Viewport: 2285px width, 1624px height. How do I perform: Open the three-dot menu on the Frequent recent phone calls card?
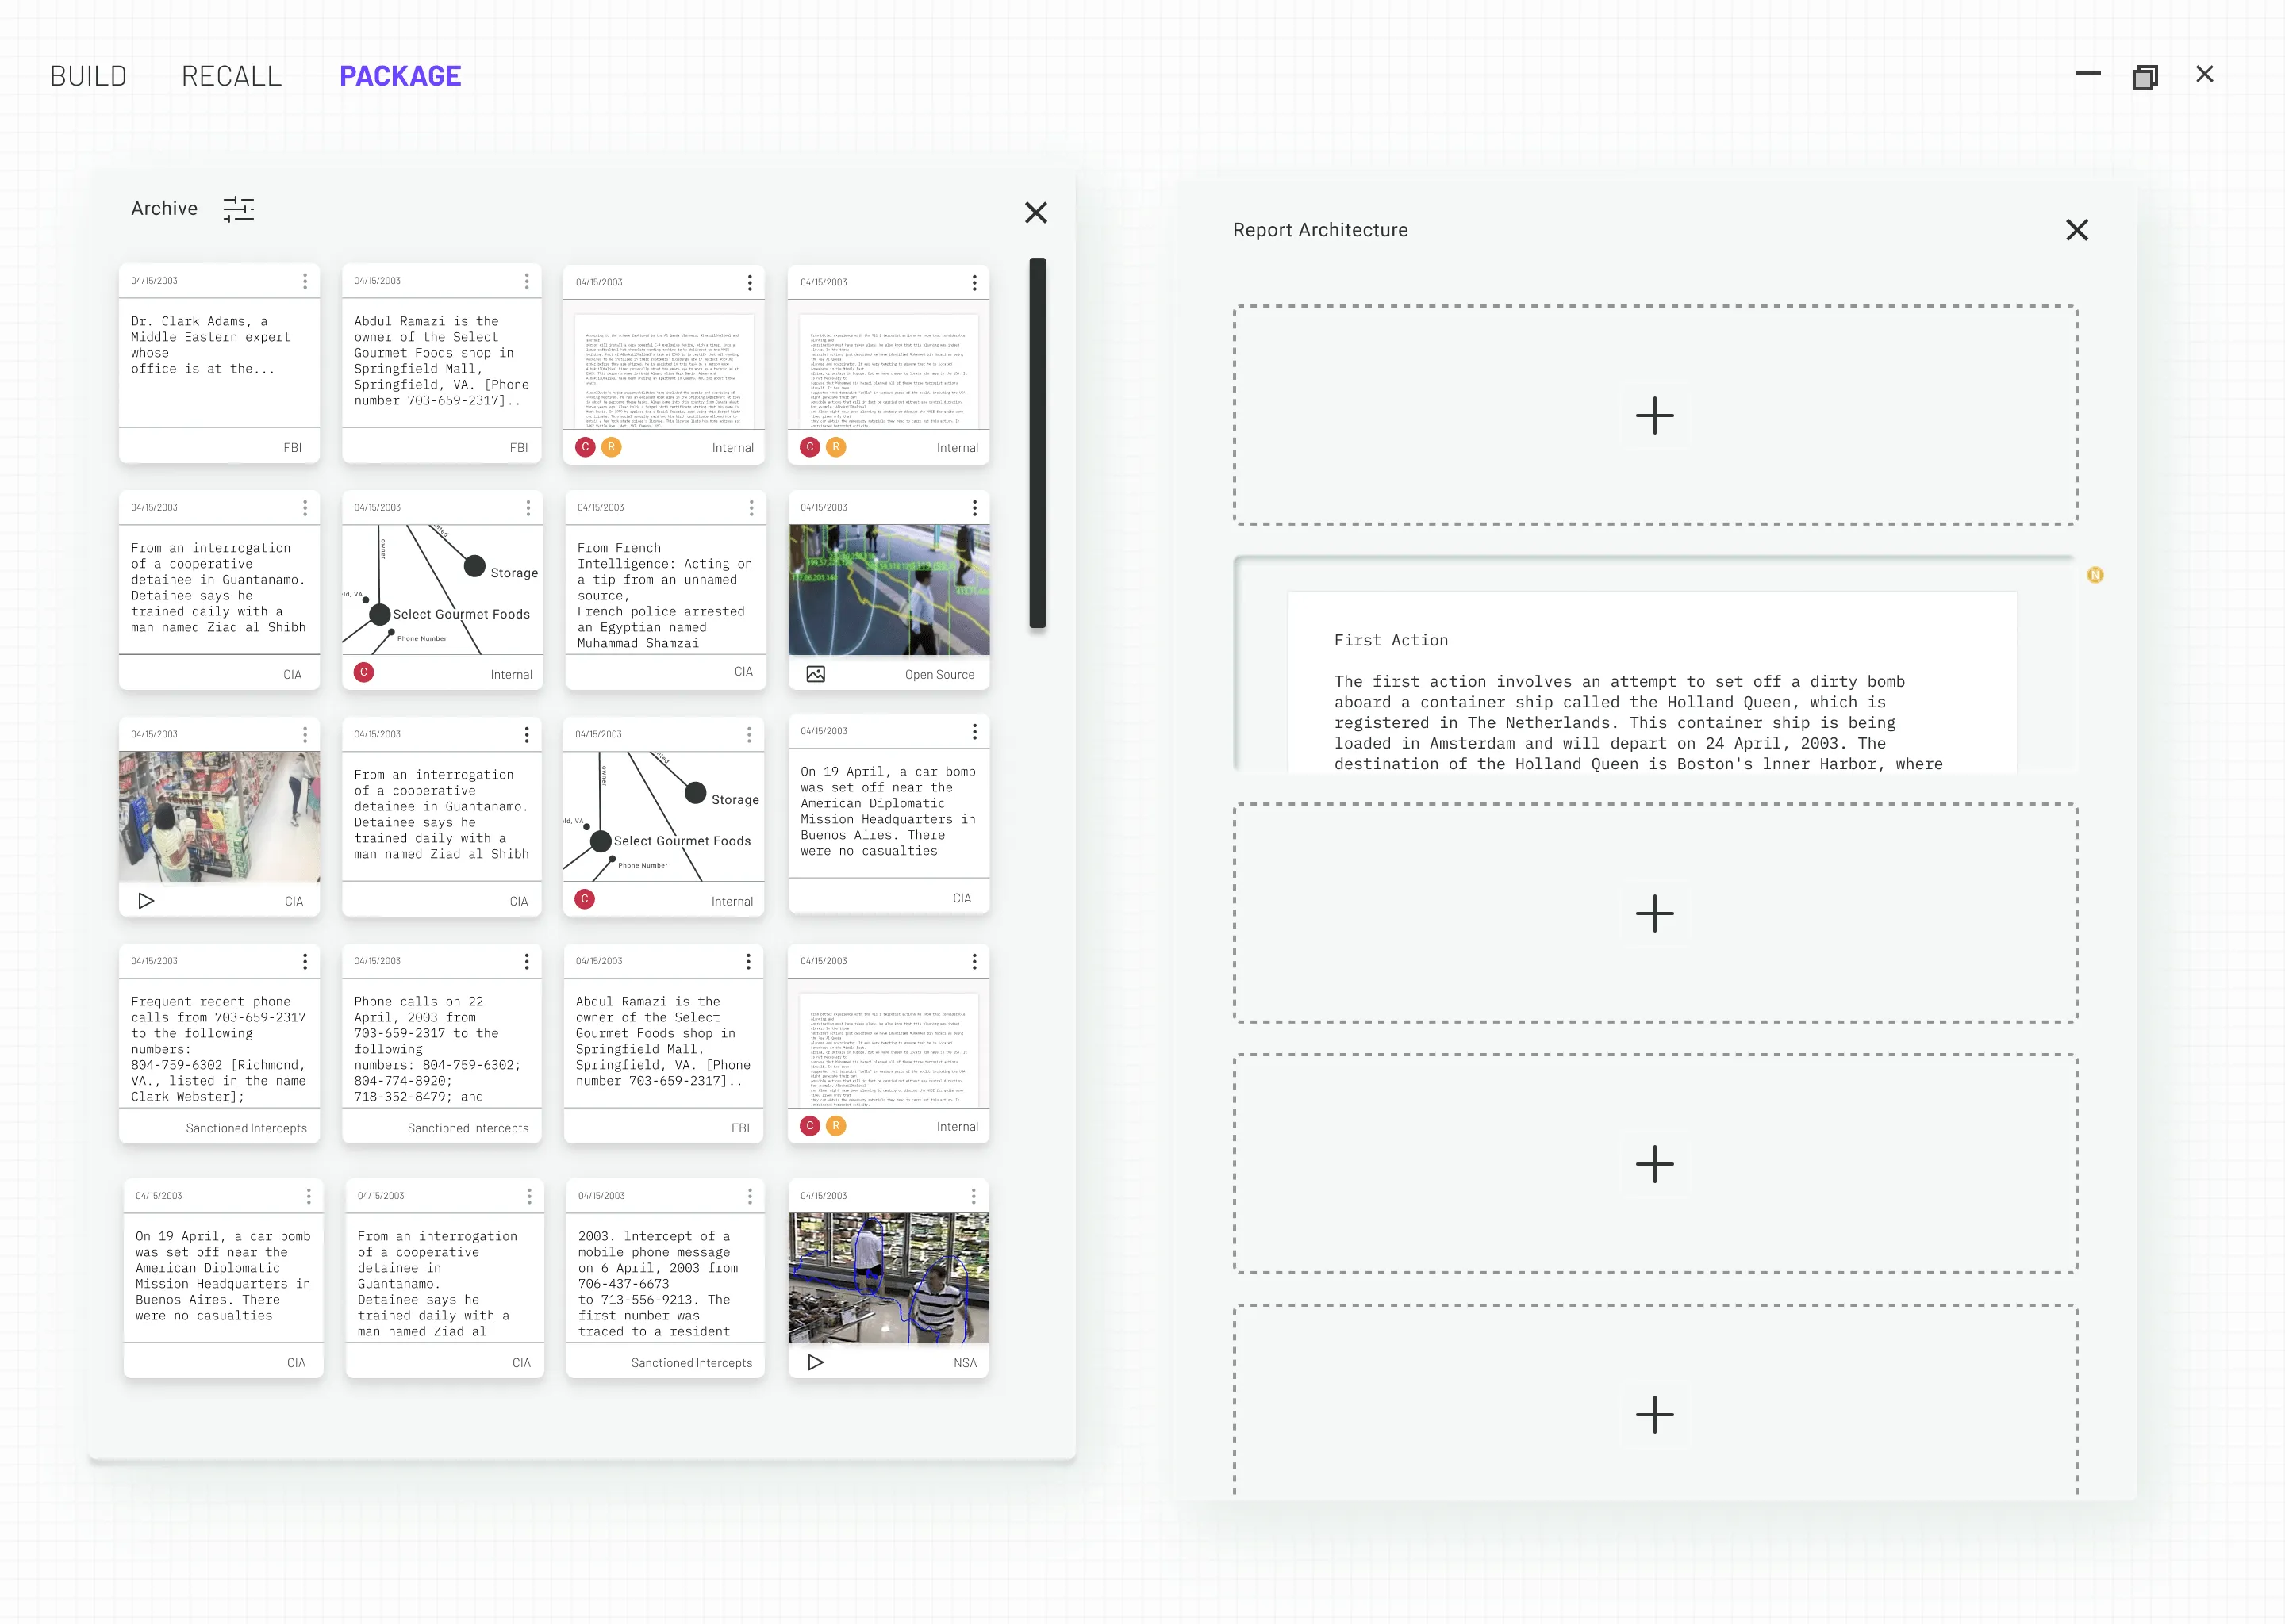coord(305,961)
